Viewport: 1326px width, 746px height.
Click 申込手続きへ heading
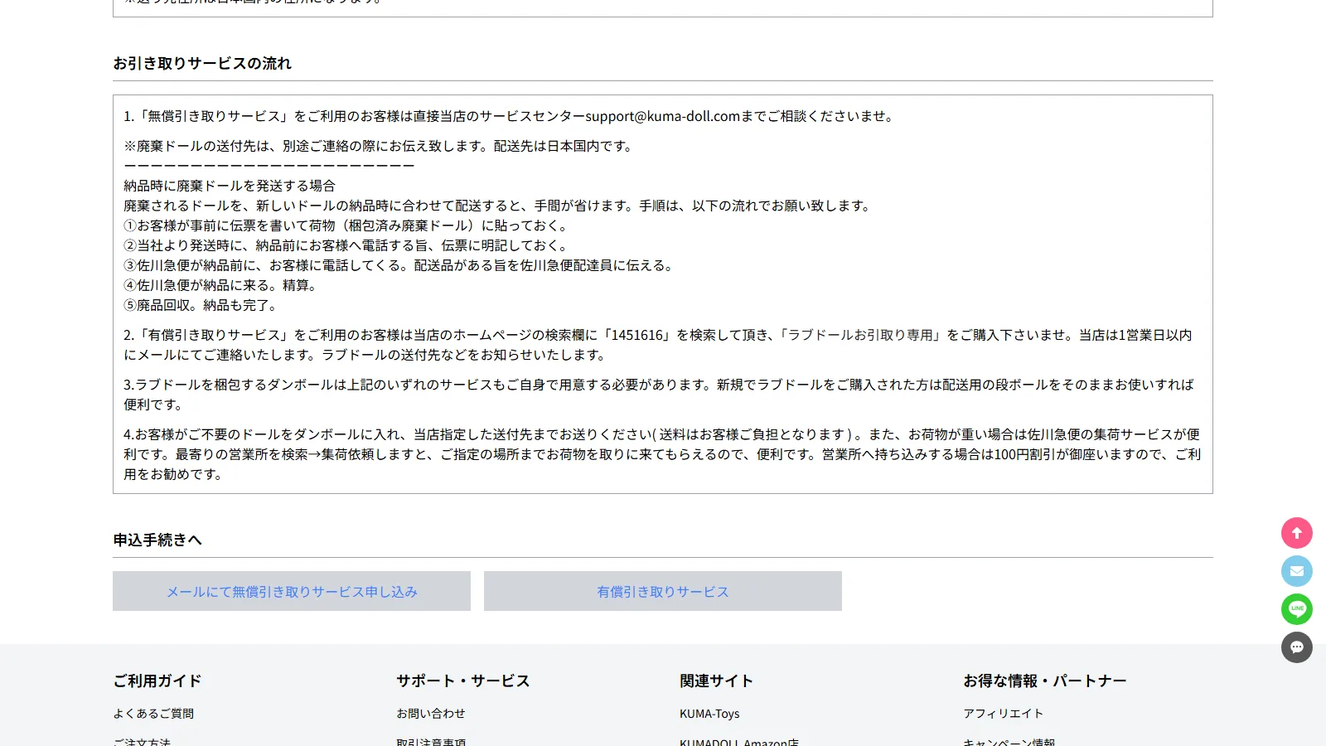(157, 540)
